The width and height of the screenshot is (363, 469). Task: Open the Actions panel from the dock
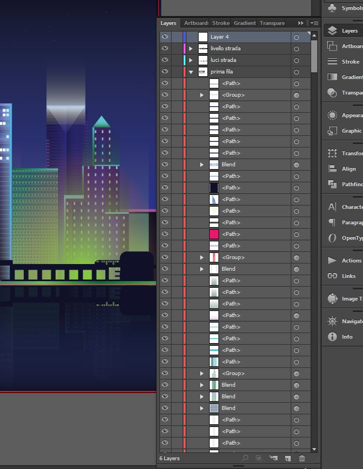click(x=332, y=260)
